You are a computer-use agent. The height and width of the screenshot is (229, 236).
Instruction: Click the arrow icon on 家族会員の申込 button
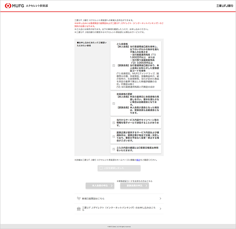146,186
